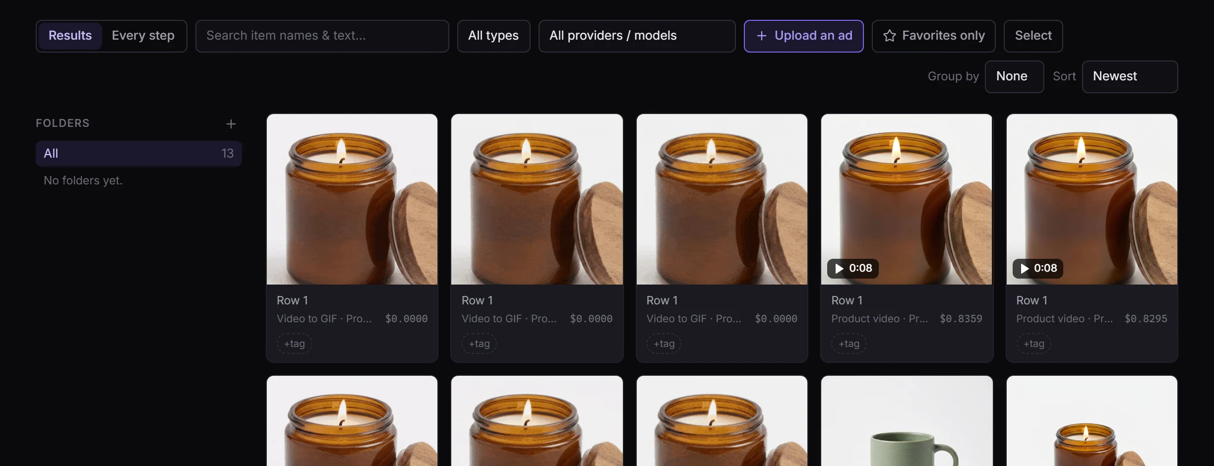
Task: Select the All folder with 13 items
Action: click(138, 154)
